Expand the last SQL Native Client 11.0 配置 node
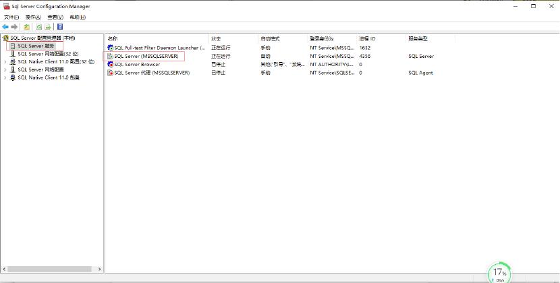 click(5, 77)
